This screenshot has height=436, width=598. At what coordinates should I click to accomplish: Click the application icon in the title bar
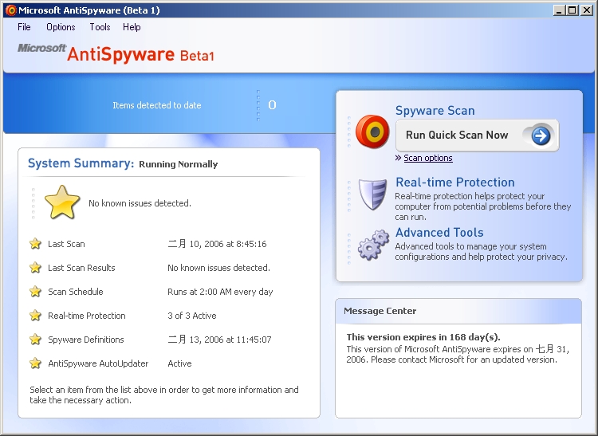pyautogui.click(x=11, y=10)
